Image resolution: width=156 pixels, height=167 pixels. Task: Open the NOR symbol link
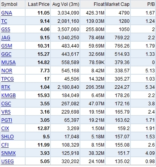(x=7, y=71)
